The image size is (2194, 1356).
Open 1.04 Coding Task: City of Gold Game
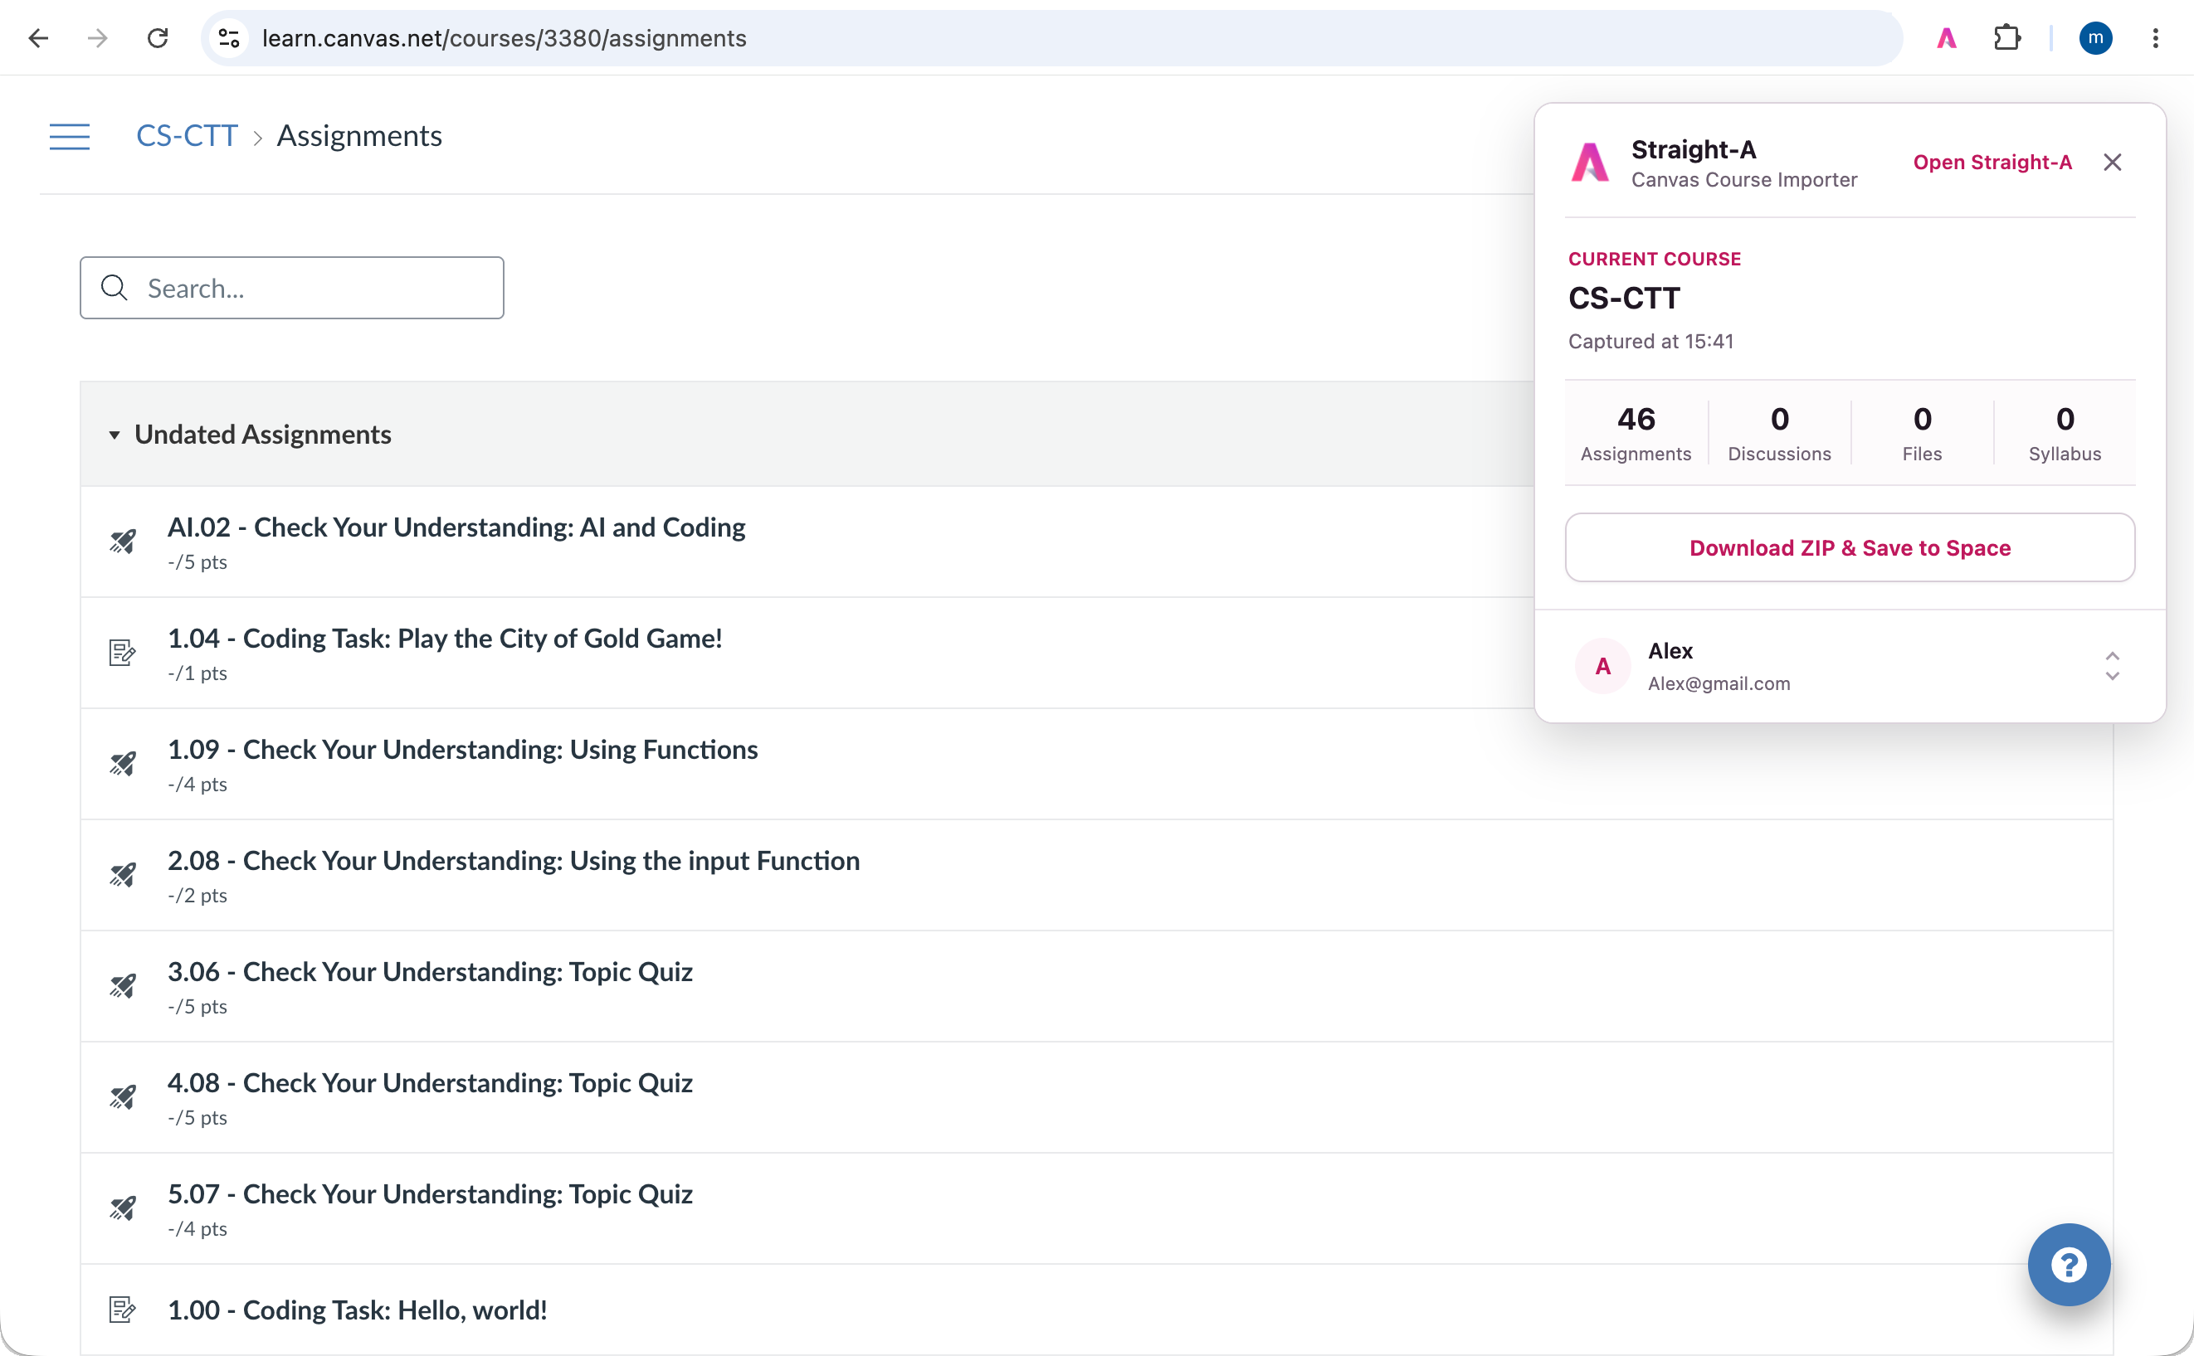[x=445, y=639]
